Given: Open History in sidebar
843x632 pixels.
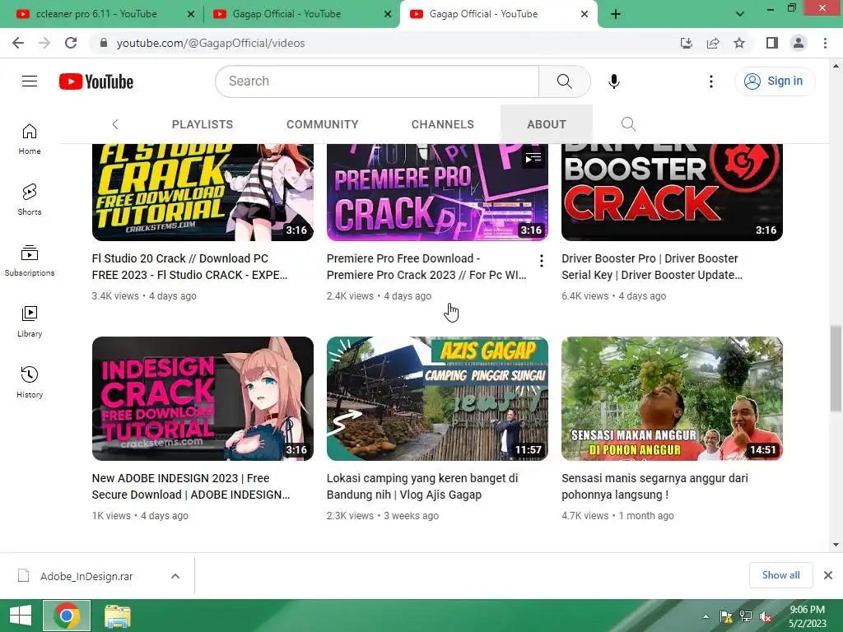Looking at the screenshot, I should coord(30,382).
